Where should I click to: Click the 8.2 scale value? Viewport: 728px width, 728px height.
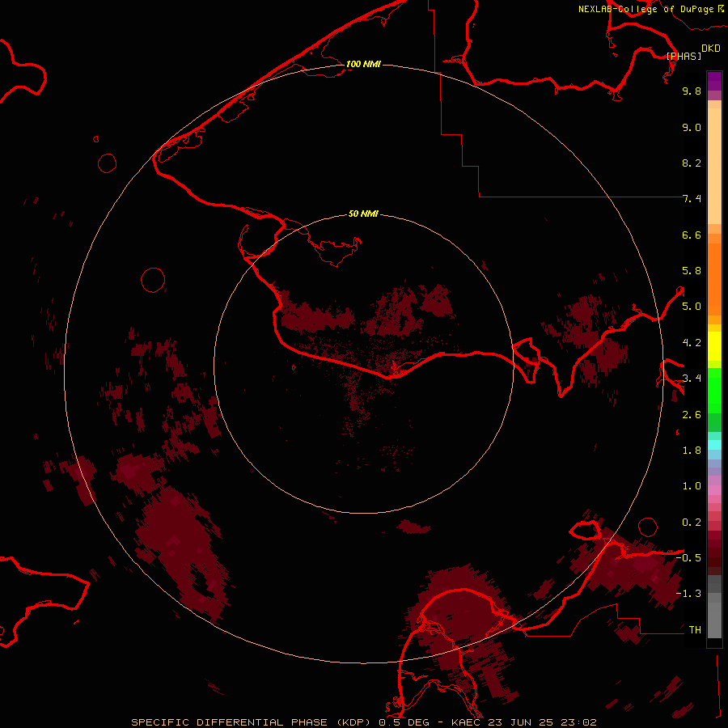[692, 163]
